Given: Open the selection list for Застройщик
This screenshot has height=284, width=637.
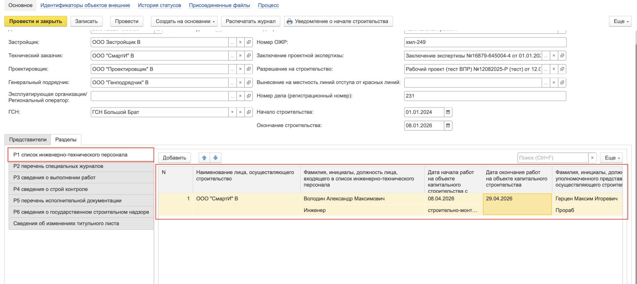Looking at the screenshot, I should tap(232, 42).
